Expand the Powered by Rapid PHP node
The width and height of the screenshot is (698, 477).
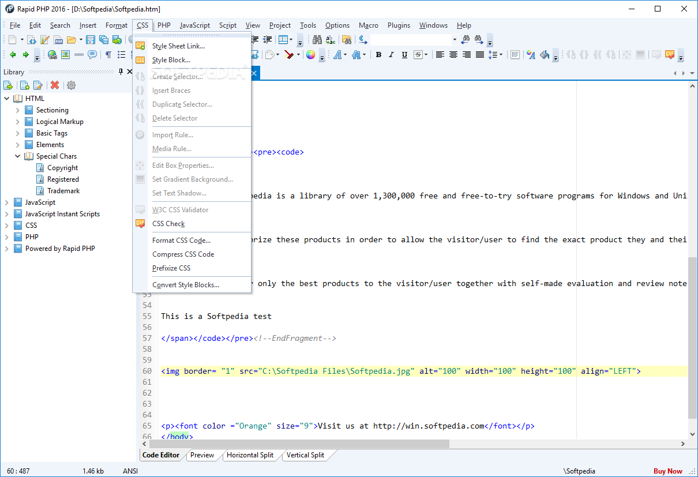[7, 249]
